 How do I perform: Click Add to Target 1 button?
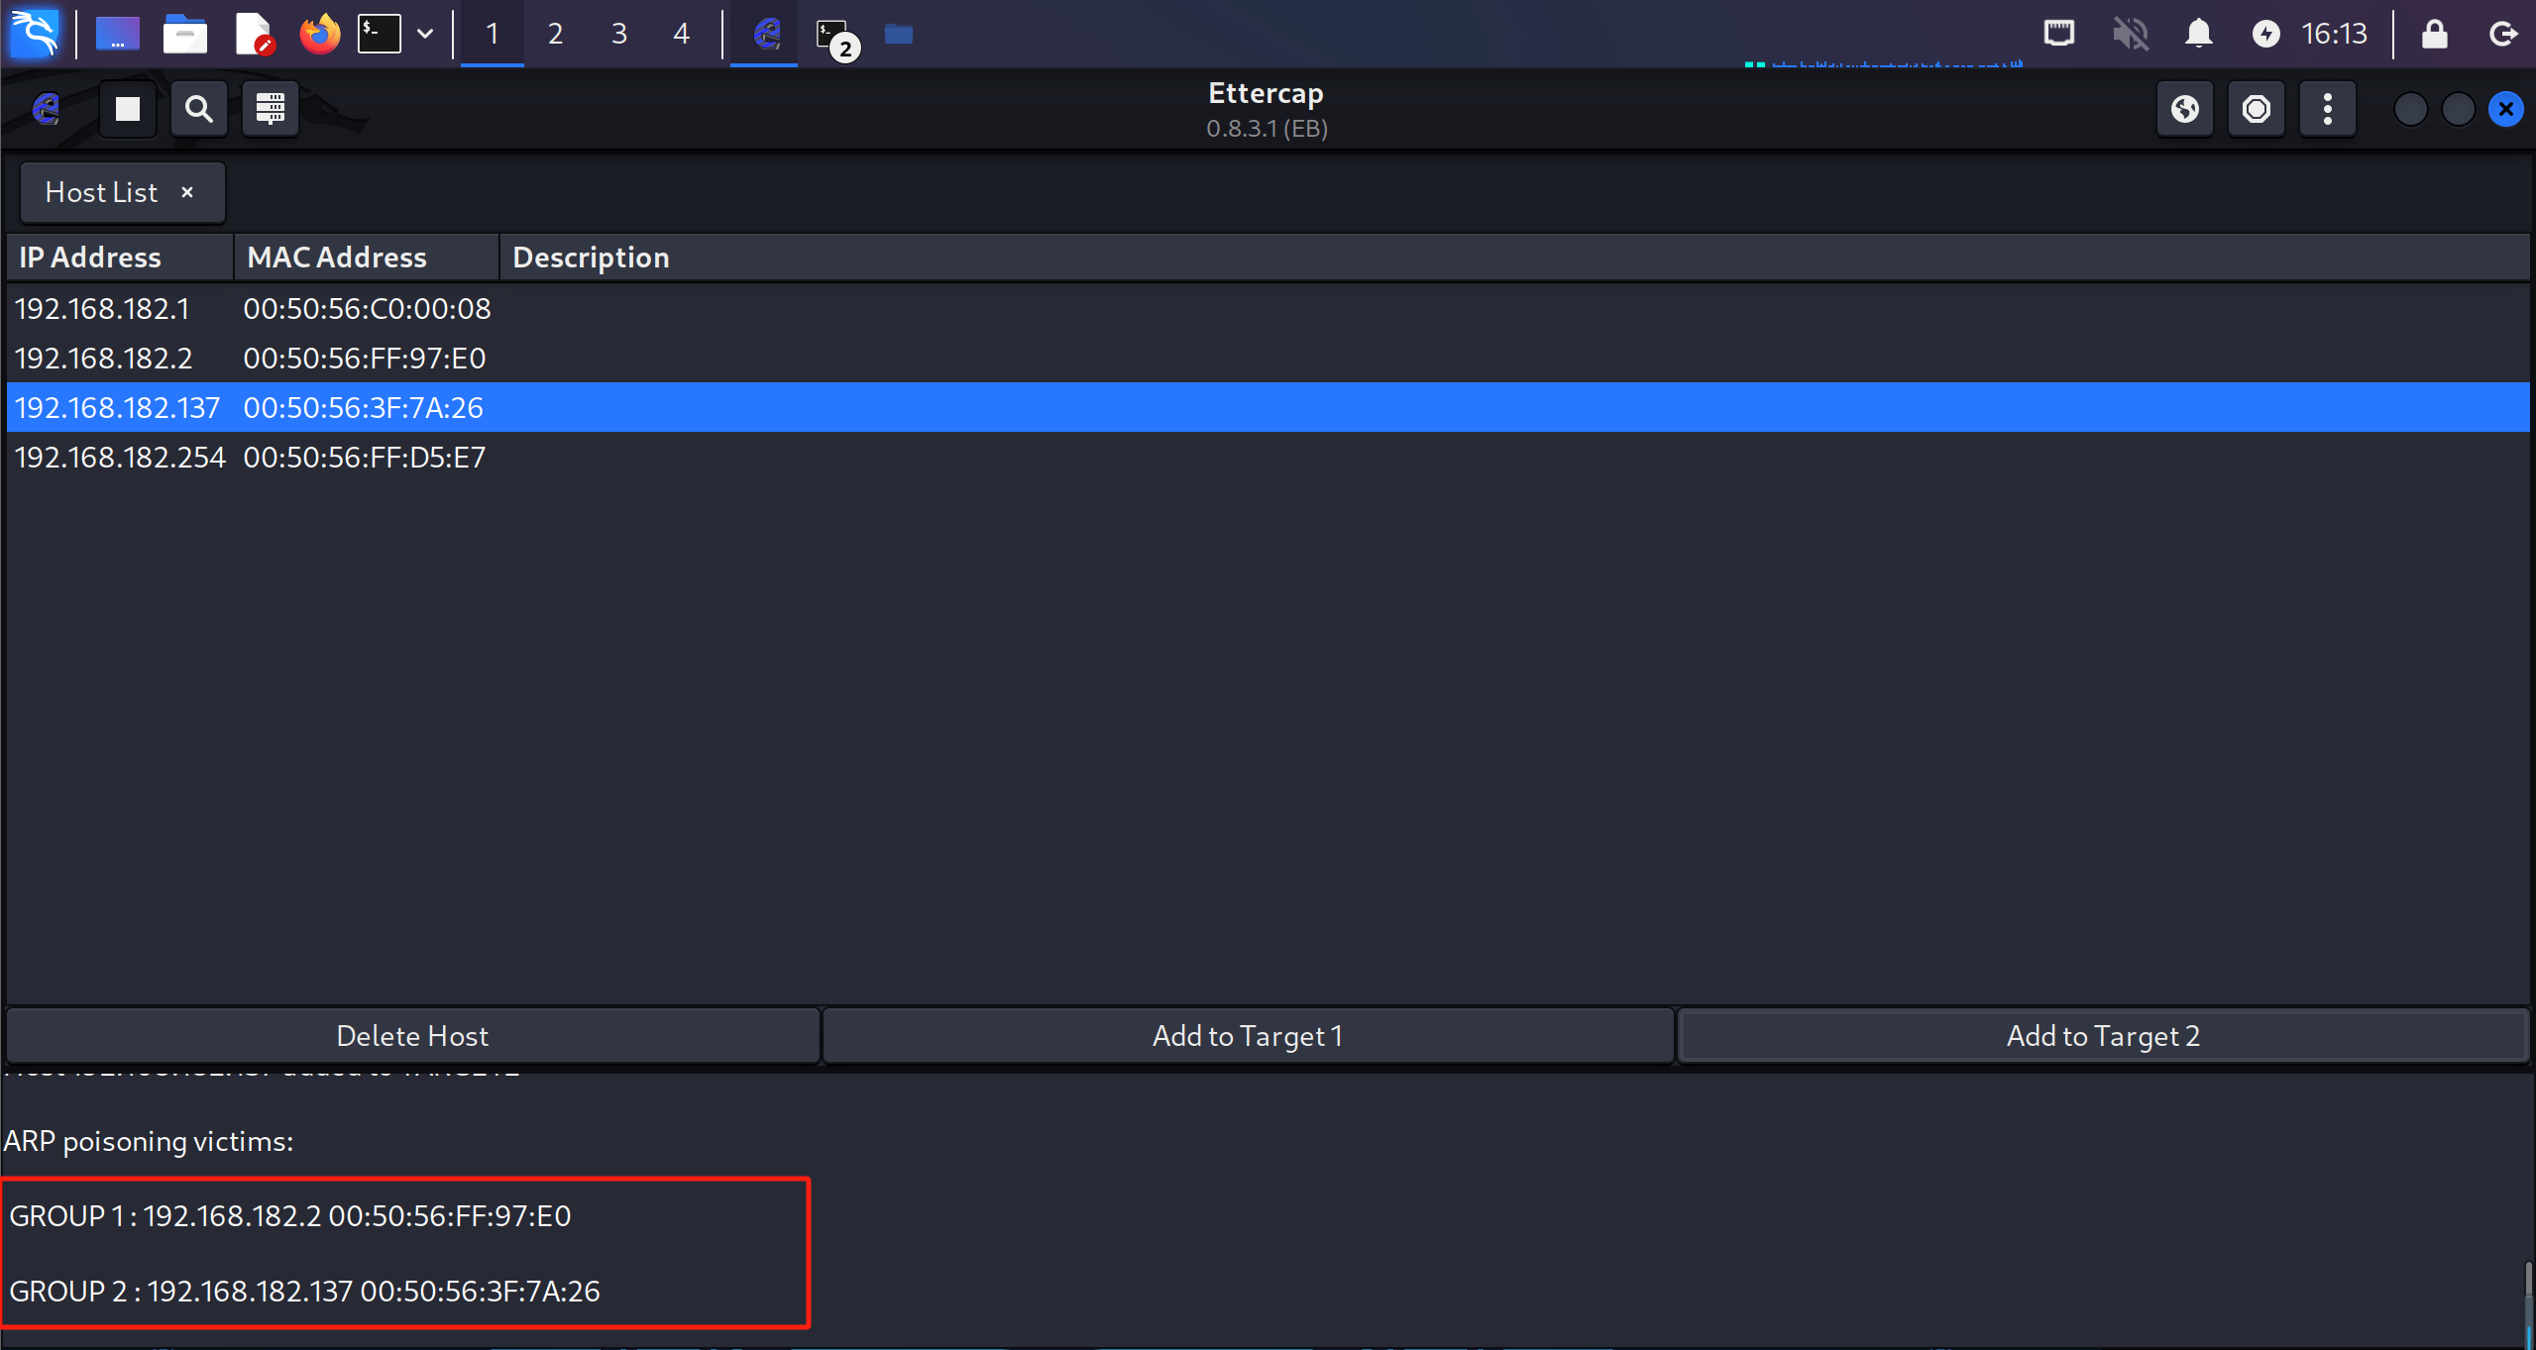(1247, 1036)
